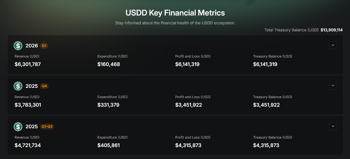Image resolution: width=350 pixels, height=159 pixels.
Task: Click the USDD logo beside 2026 Q1
Action: [x=18, y=46]
